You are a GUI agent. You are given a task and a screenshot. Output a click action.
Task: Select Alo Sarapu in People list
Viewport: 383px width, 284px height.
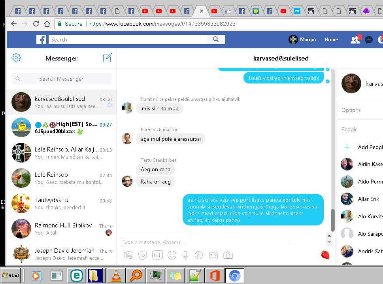tap(362, 234)
